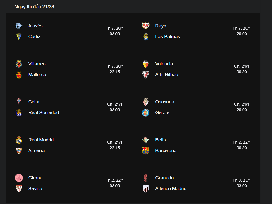272x204 pixels.
Task: Select the Ath. Bilbao shield icon
Action: point(146,74)
